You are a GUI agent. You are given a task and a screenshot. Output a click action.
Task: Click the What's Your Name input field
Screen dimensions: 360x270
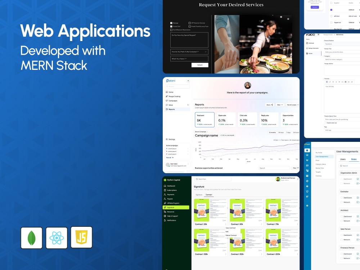click(x=189, y=59)
